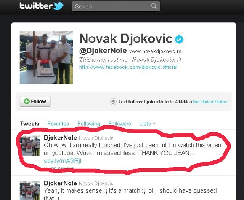Click the green plus icon on Follow
Screen dimensions: 244x200
27,101
